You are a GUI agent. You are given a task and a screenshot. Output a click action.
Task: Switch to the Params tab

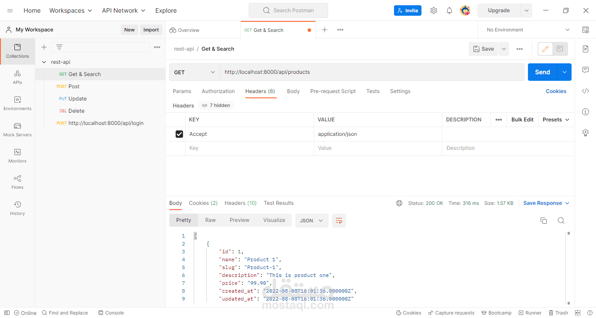tap(182, 91)
